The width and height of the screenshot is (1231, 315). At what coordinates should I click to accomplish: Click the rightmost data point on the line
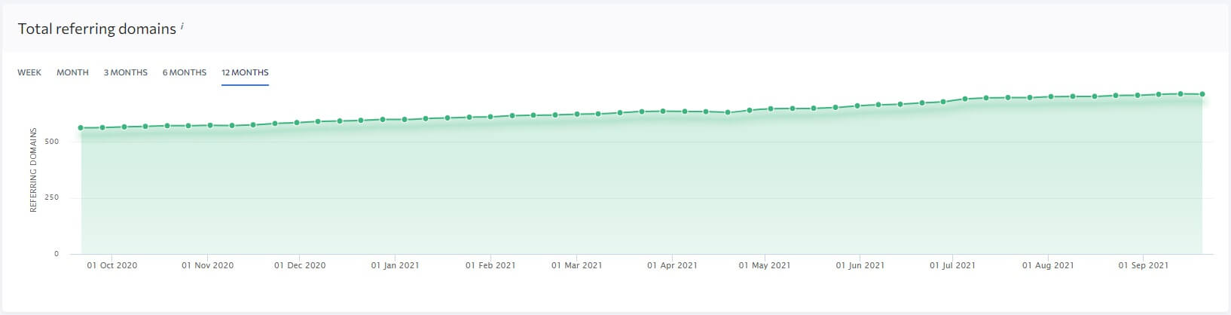coord(1202,94)
